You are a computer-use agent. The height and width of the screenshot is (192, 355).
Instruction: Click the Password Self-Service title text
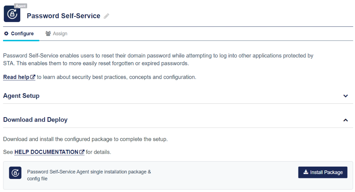tap(63, 16)
